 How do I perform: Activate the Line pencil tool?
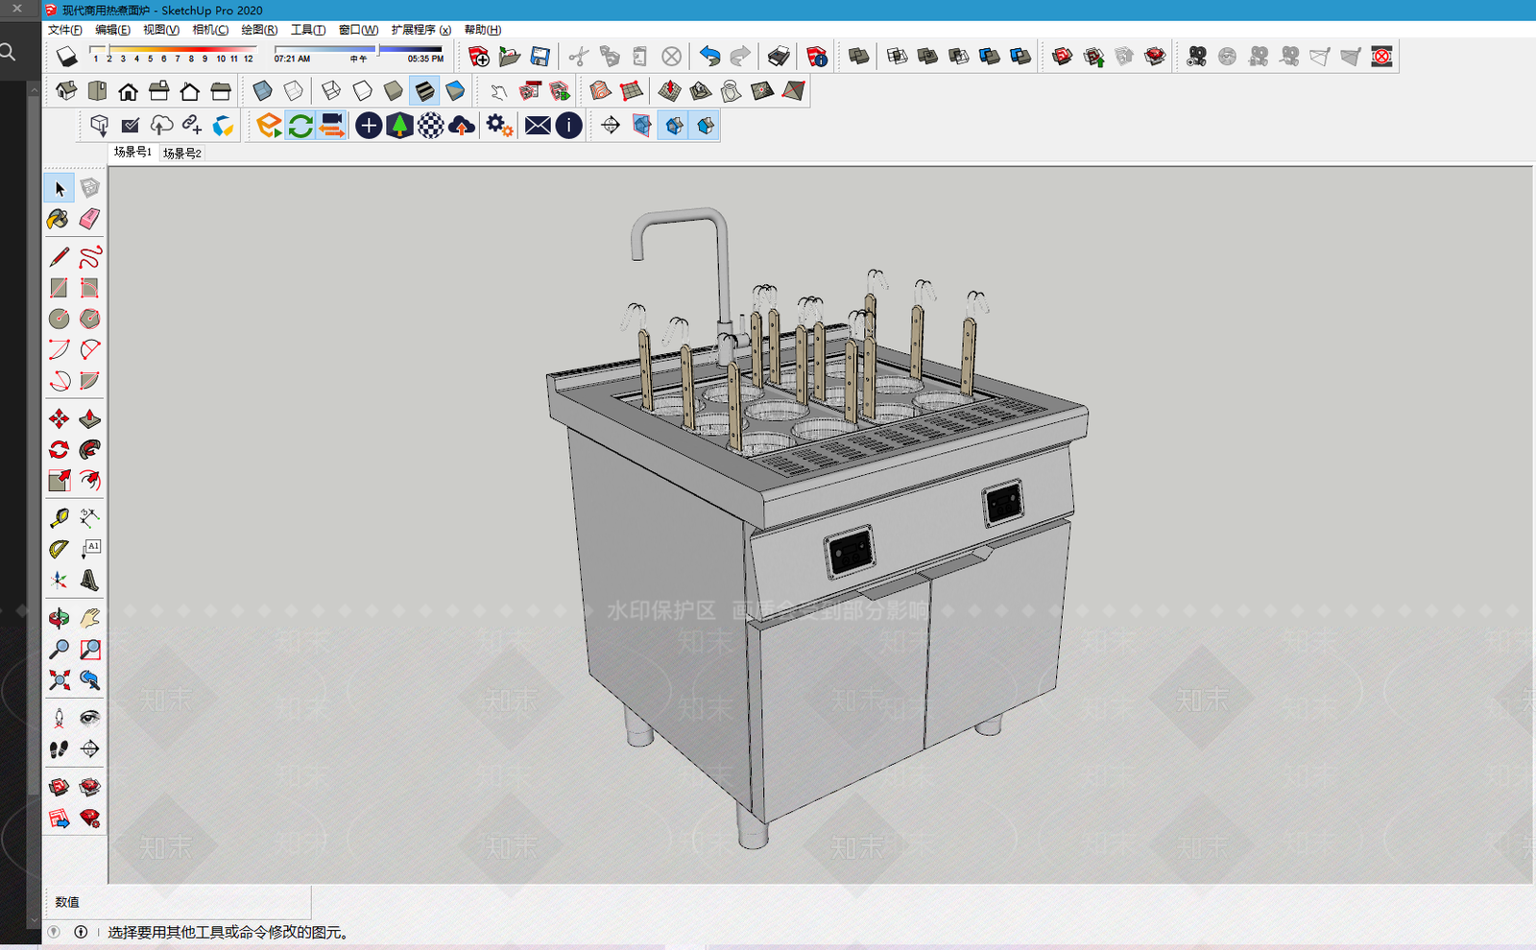[x=59, y=256]
